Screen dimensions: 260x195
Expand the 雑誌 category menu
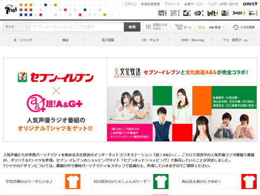click(x=66, y=40)
